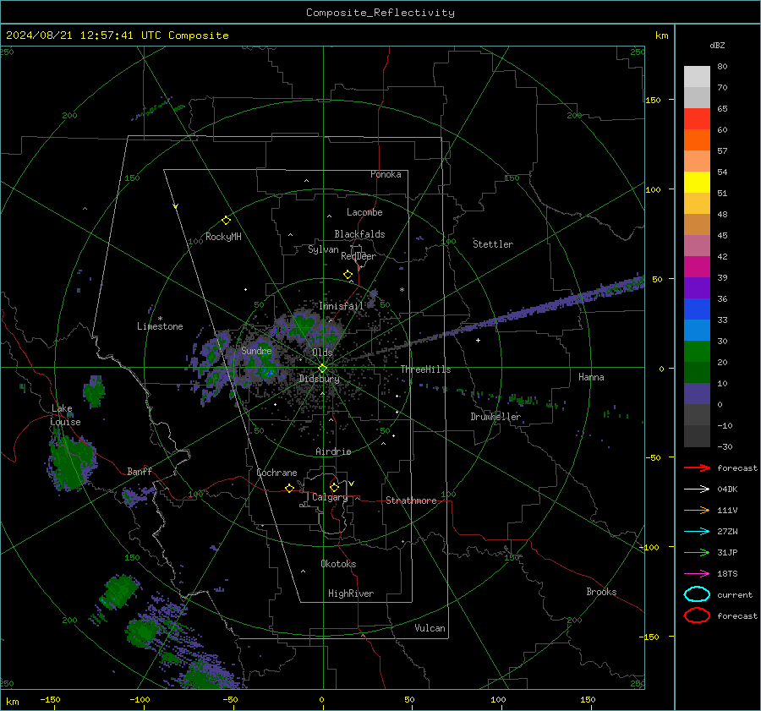Viewport: 761px width, 711px height.
Task: Click the Banff town label
Action: pos(140,471)
